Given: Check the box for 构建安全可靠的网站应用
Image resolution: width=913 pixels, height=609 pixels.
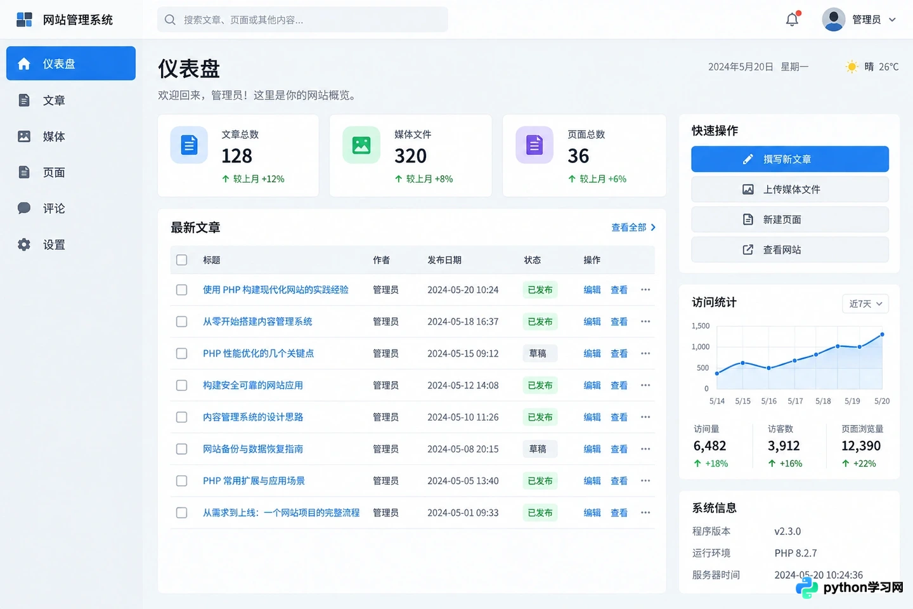Looking at the screenshot, I should coord(182,385).
